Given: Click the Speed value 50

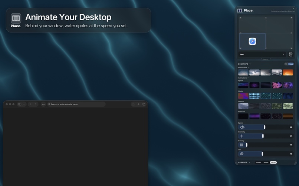Looking at the screenshot, I should point(291,127).
